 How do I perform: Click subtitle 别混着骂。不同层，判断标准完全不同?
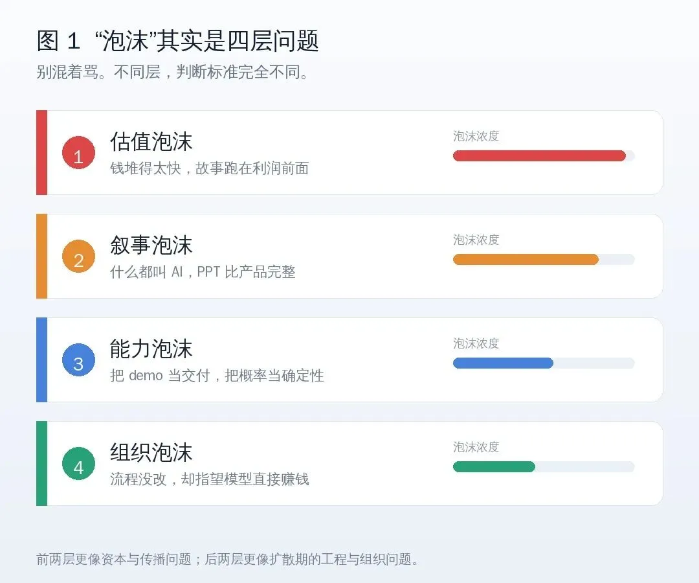click(x=173, y=72)
